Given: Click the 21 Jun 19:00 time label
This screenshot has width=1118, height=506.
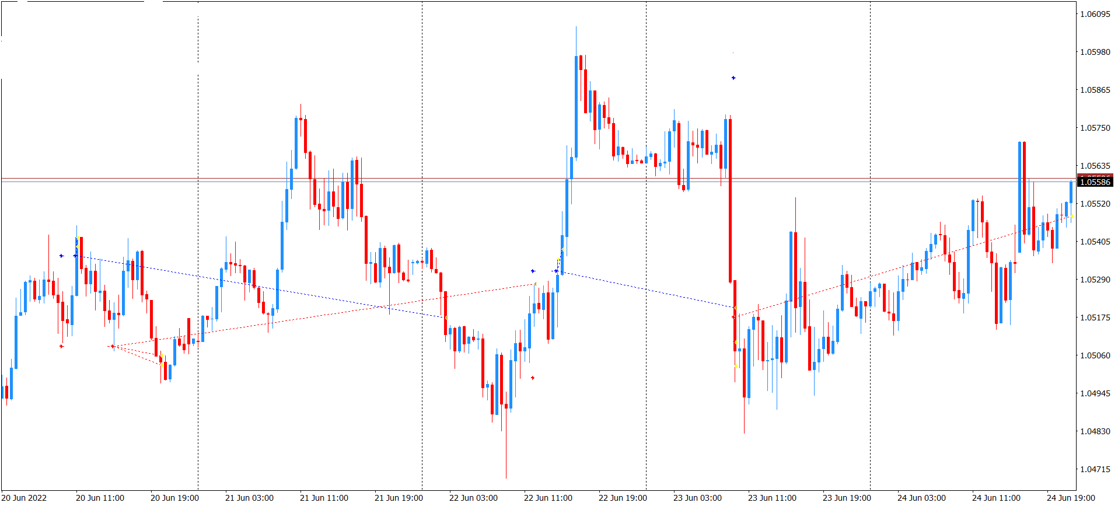Looking at the screenshot, I should [399, 498].
